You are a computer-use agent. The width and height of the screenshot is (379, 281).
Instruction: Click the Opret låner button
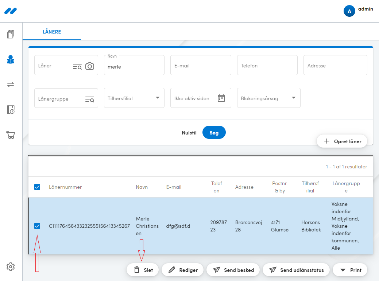pyautogui.click(x=342, y=141)
